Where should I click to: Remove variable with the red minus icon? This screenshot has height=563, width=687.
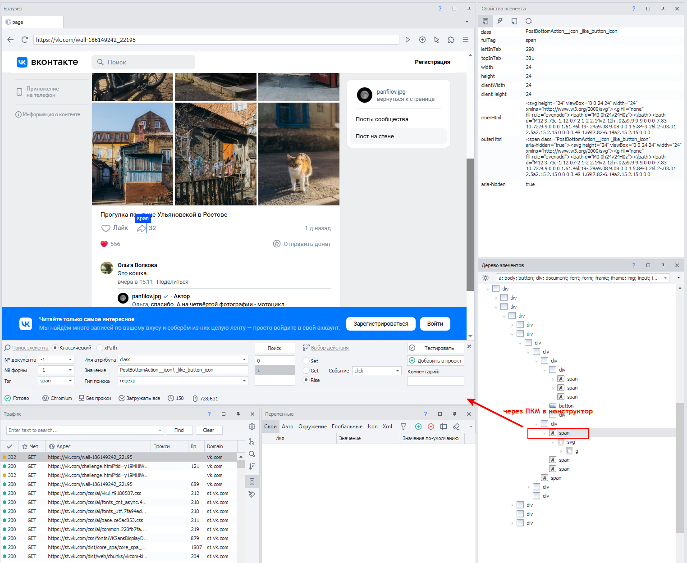431,427
